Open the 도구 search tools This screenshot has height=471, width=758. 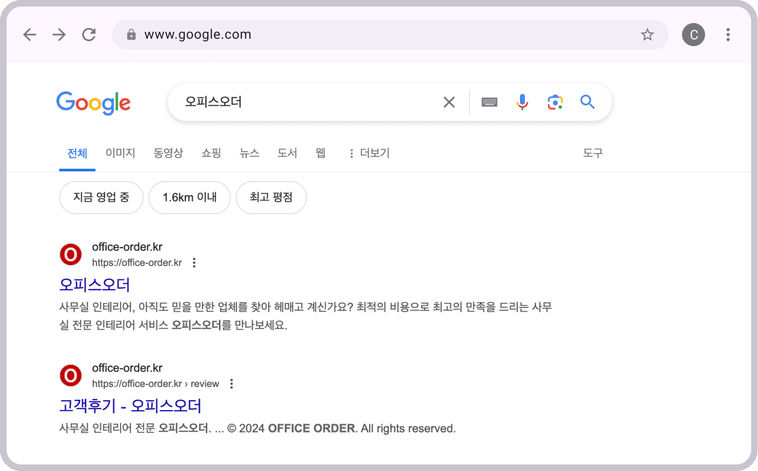click(x=593, y=153)
